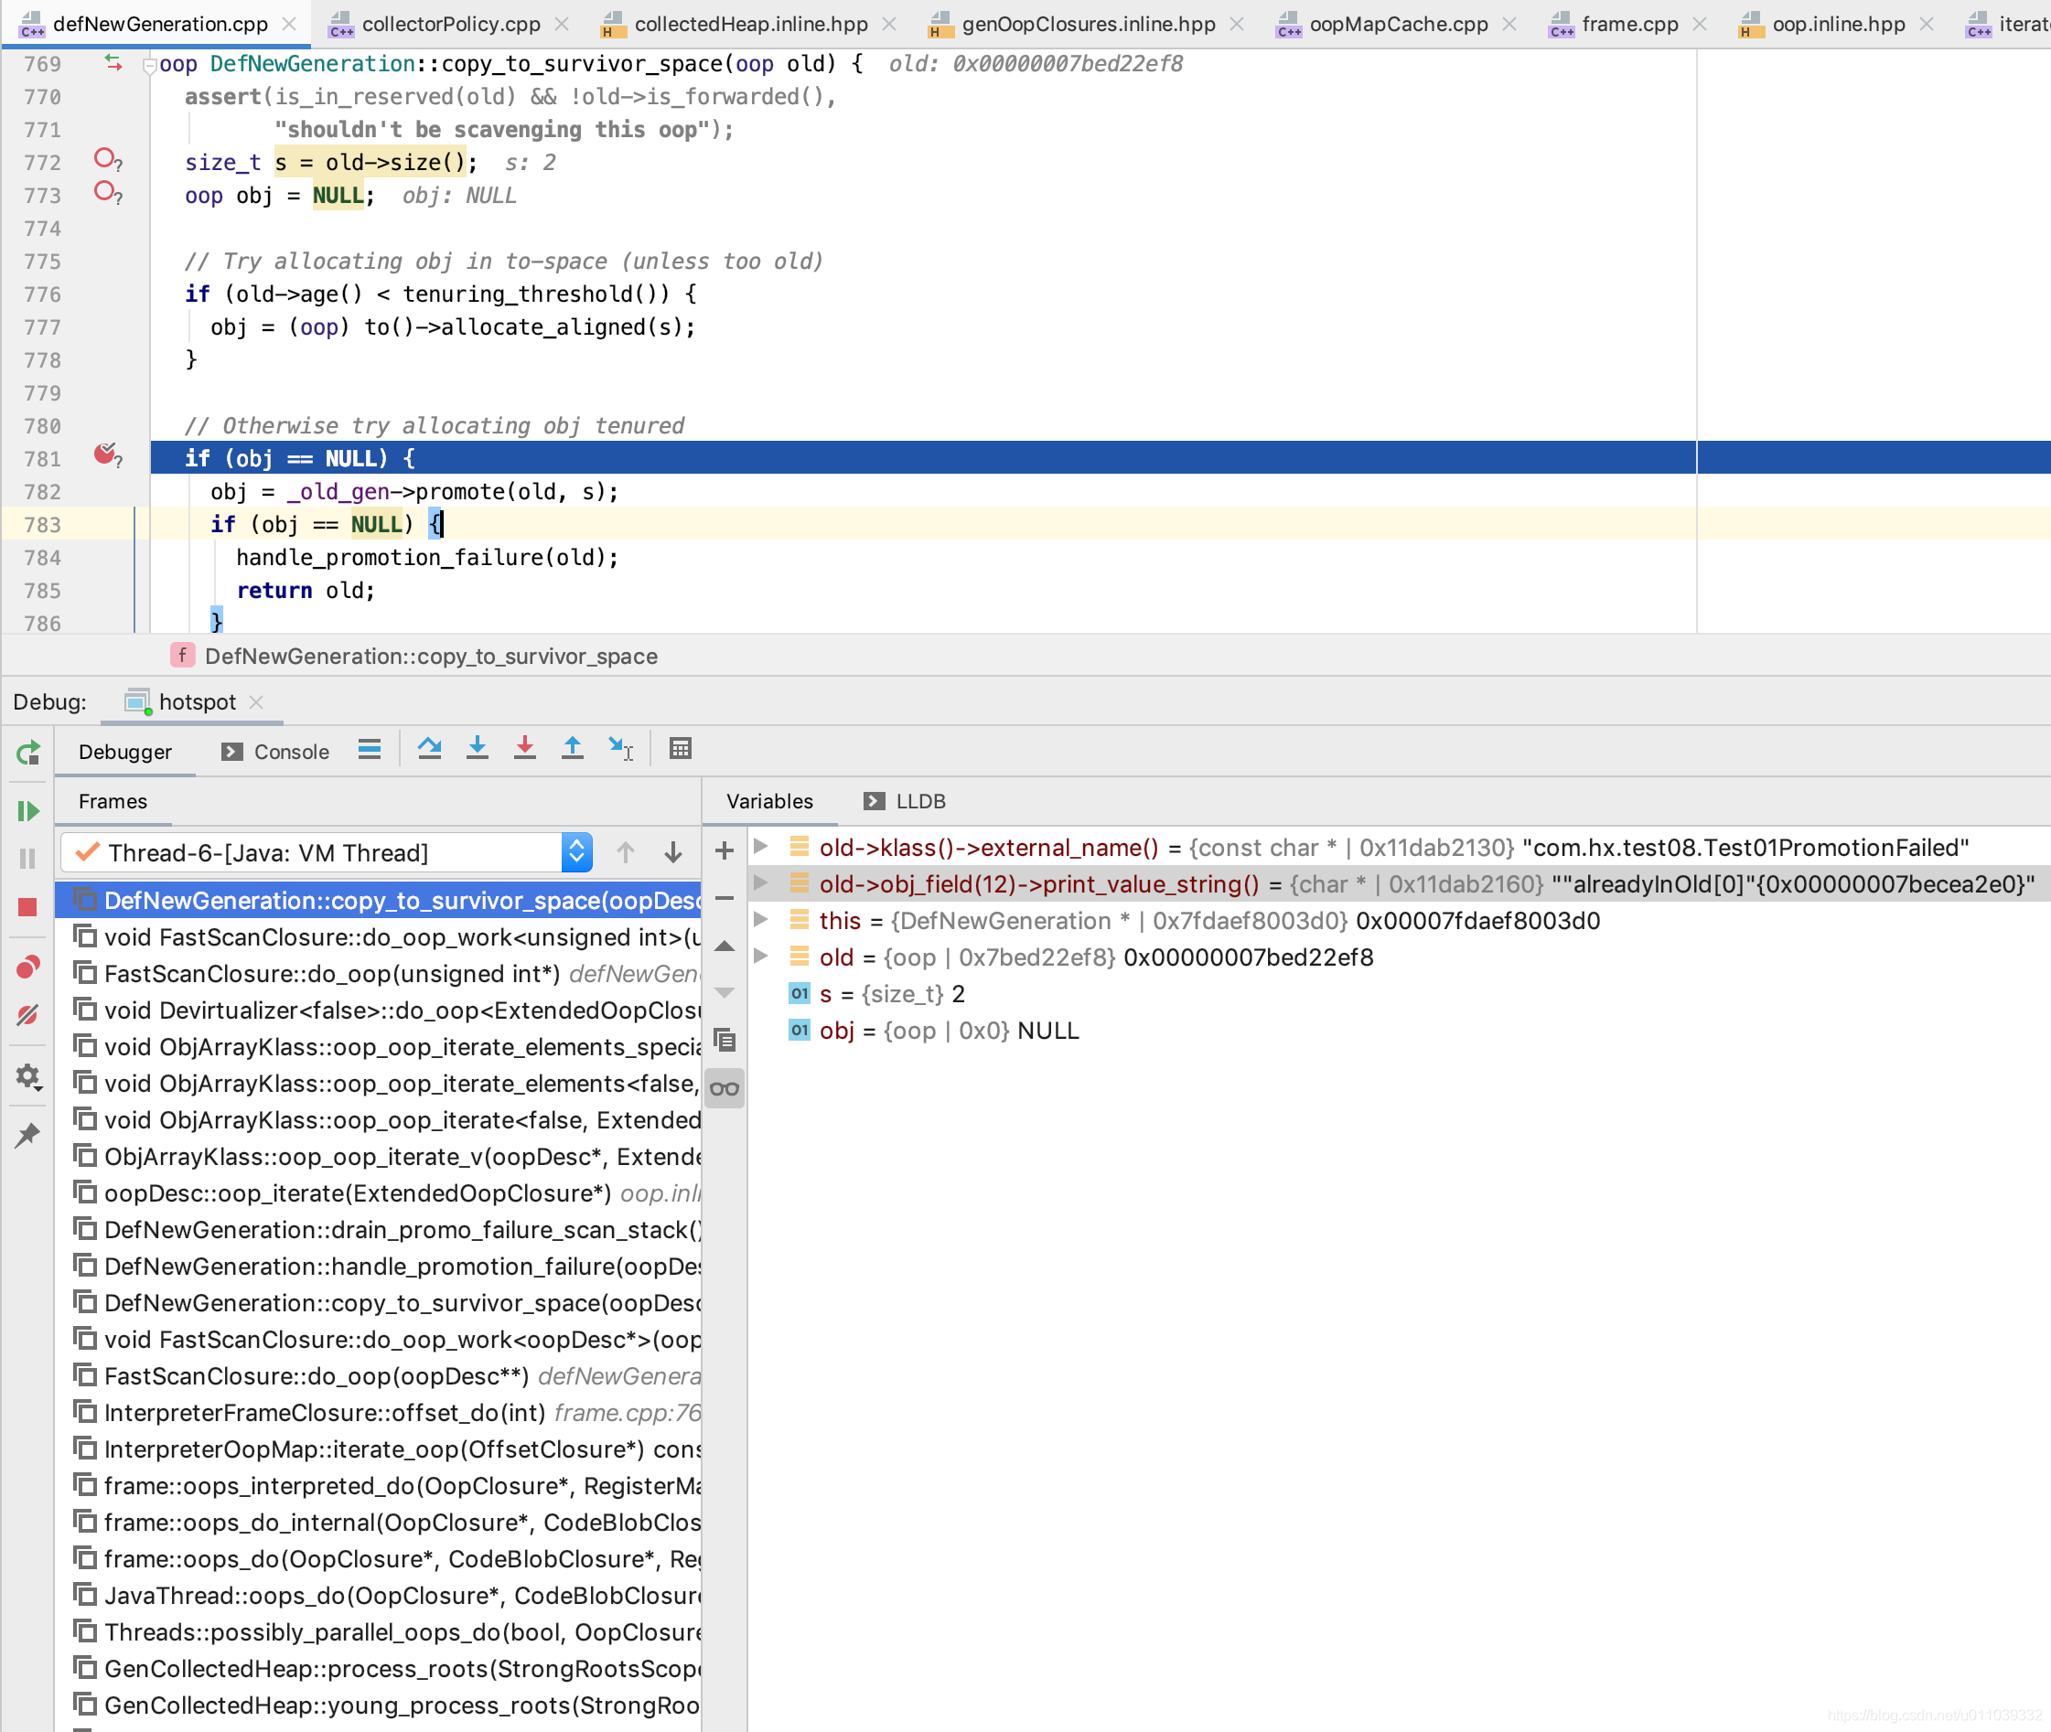Switch to the collectorPolicy.cpp editor tab
Viewport: 2051px width, 1732px height.
pos(451,24)
